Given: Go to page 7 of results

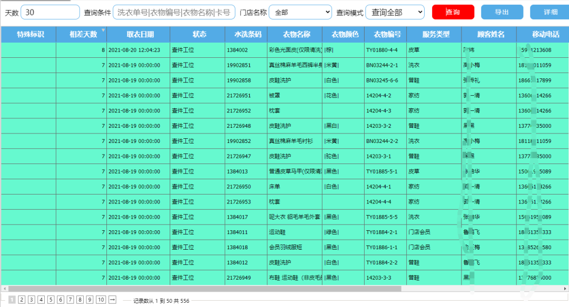Looking at the screenshot, I should 71,300.
